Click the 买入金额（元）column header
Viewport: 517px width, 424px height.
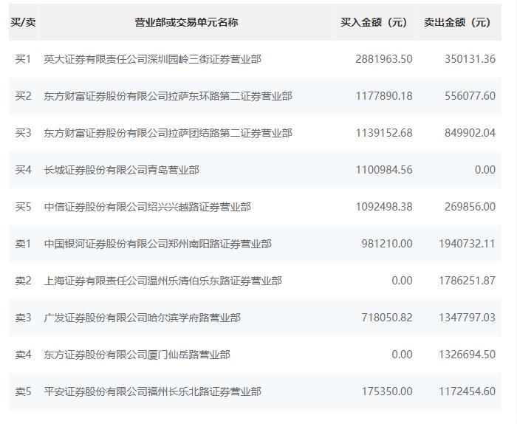click(x=376, y=22)
